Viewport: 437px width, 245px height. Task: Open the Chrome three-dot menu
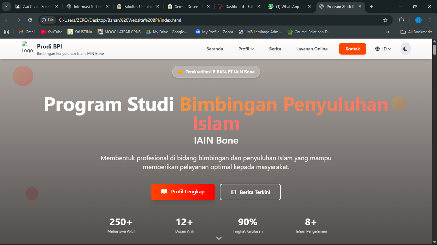pyautogui.click(x=430, y=20)
